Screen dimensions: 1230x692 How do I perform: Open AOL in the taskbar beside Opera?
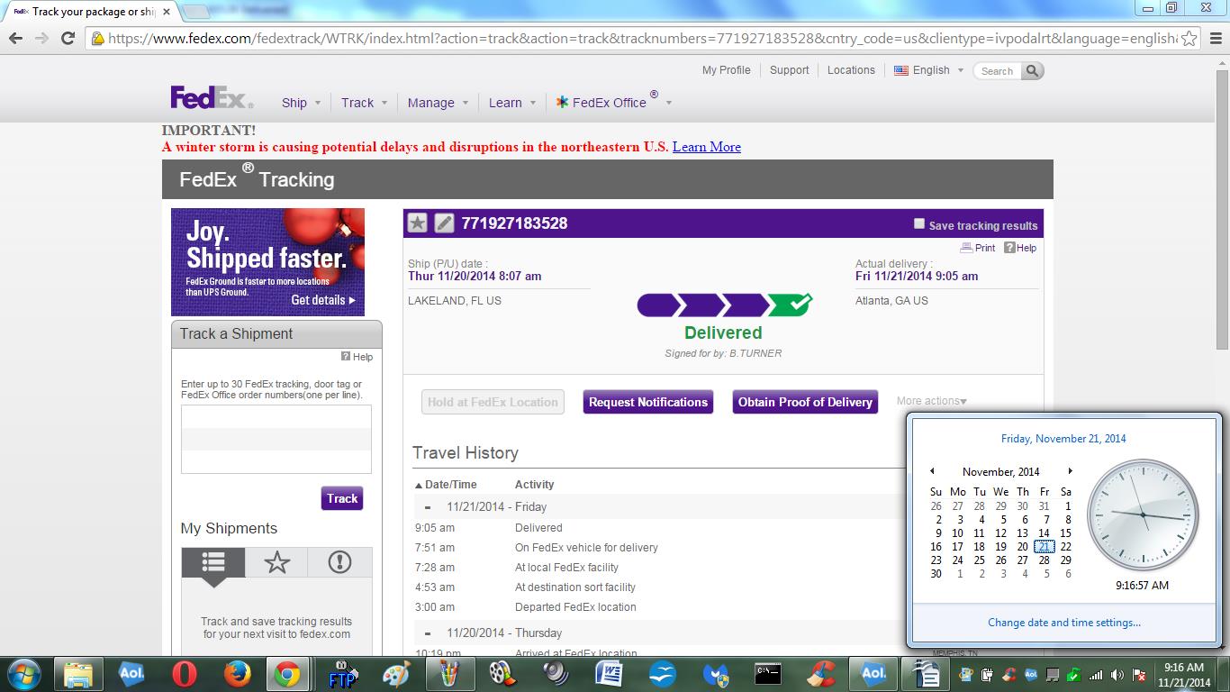(131, 674)
